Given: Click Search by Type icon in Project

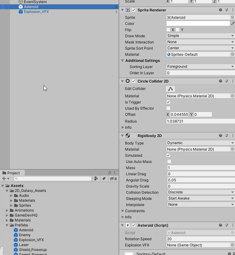Looking at the screenshot, I should 96,179.
